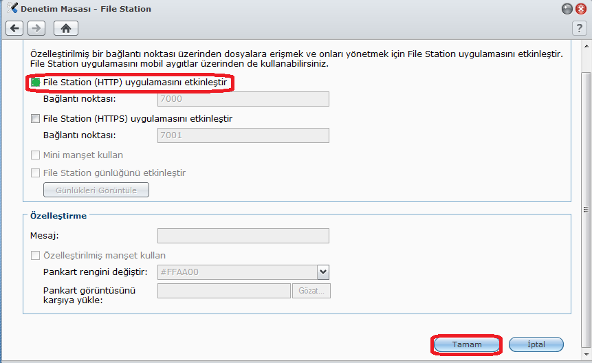Image resolution: width=592 pixels, height=363 pixels.
Task: Click the back navigation arrow
Action: tap(15, 28)
